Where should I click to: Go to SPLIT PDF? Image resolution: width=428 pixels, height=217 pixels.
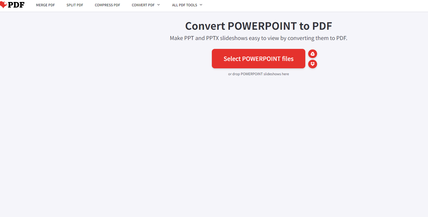75,5
